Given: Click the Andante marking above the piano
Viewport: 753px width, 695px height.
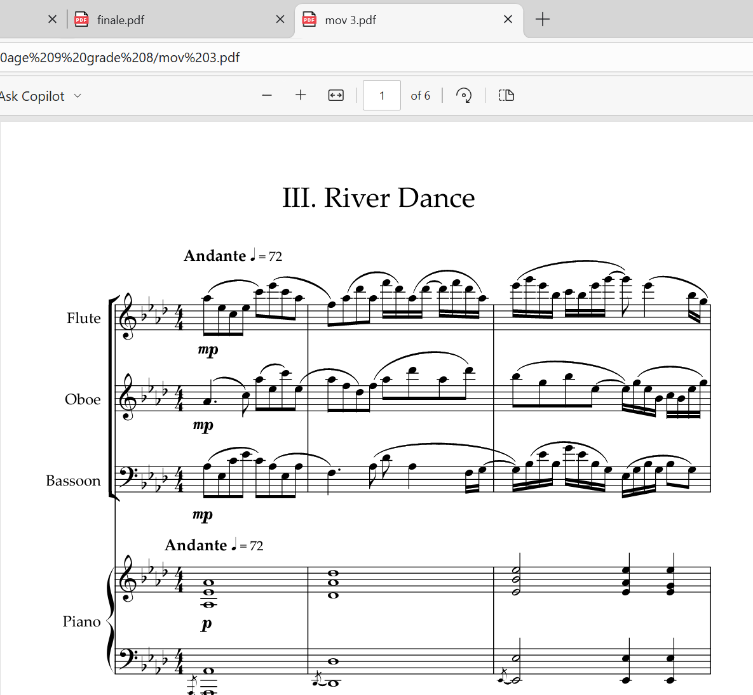Looking at the screenshot, I should [x=214, y=545].
